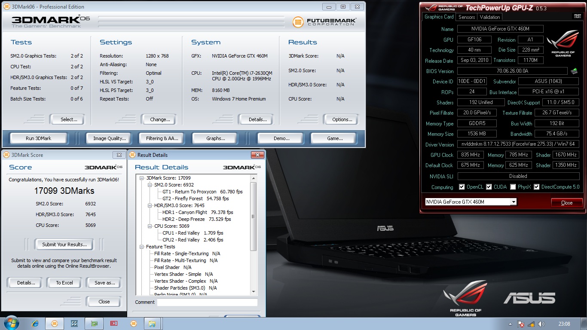This screenshot has height=330, width=587.
Task: Click Select under Tests
Action: [67, 119]
